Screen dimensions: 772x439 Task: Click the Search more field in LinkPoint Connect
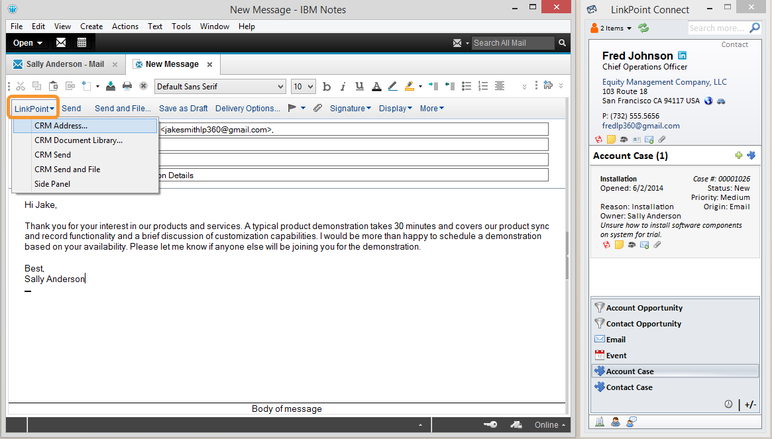coord(718,28)
